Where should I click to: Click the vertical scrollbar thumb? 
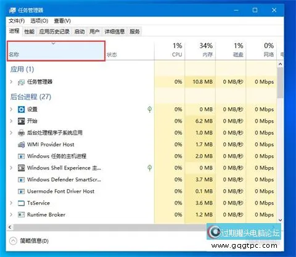(x=280, y=83)
